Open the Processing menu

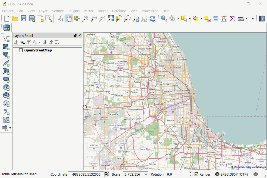(150, 11)
